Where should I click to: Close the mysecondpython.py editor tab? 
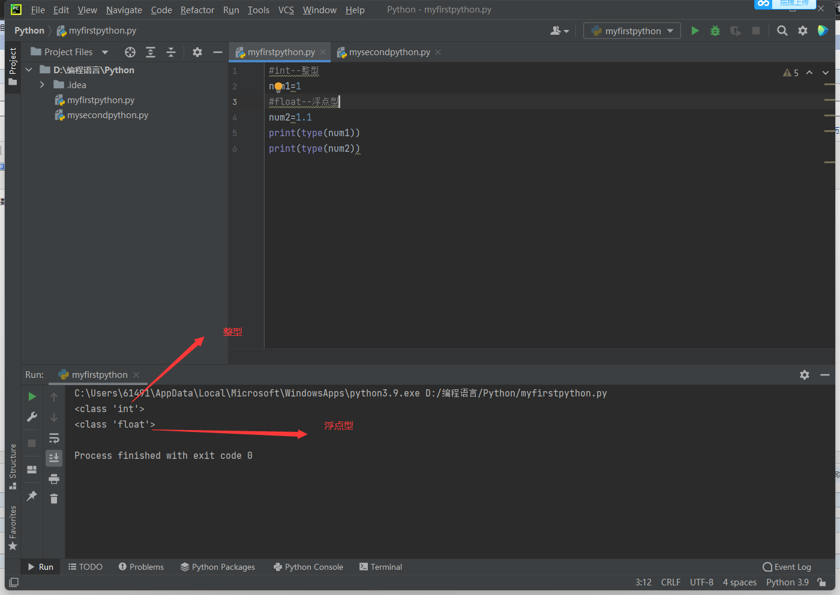(438, 52)
